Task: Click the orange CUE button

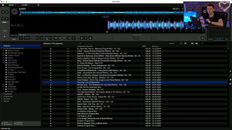Action: (5, 31)
